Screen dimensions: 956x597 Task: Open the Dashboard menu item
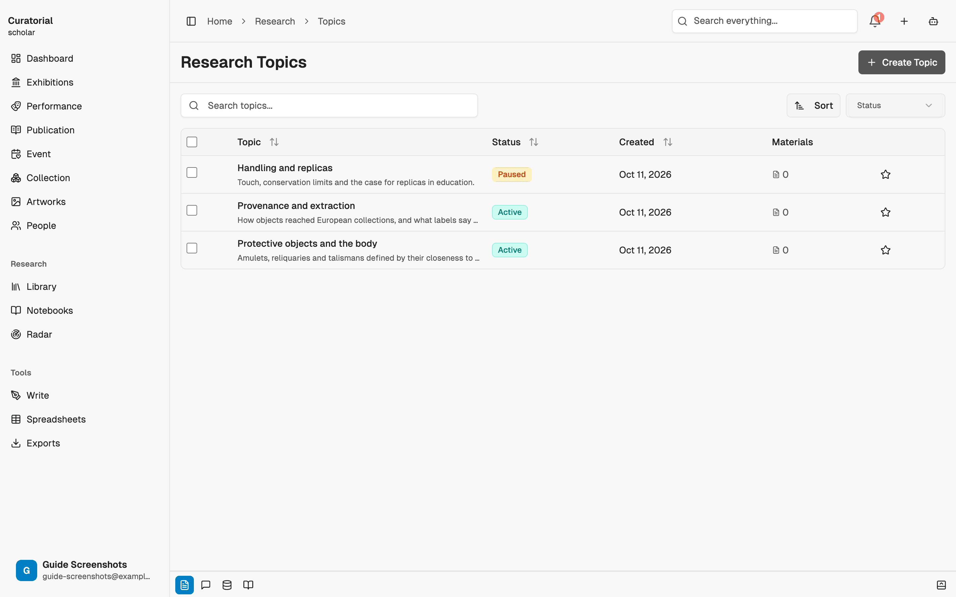click(x=85, y=58)
